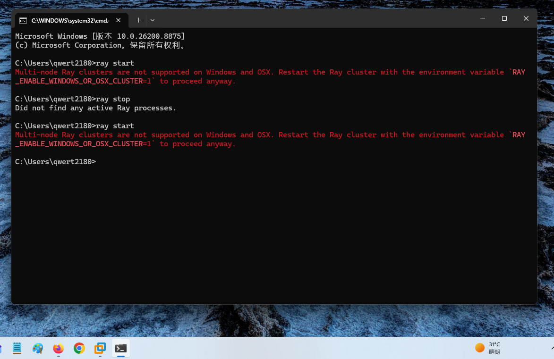Image resolution: width=554 pixels, height=359 pixels.
Task: Click the first red Multi-node Ray error message
Action: pyautogui.click(x=270, y=76)
